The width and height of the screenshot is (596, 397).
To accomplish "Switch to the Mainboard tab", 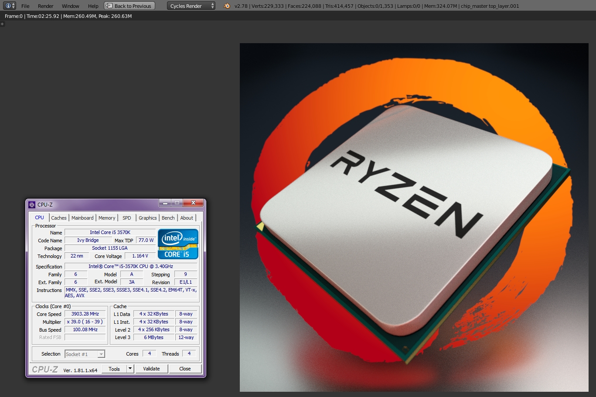I will (x=82, y=218).
